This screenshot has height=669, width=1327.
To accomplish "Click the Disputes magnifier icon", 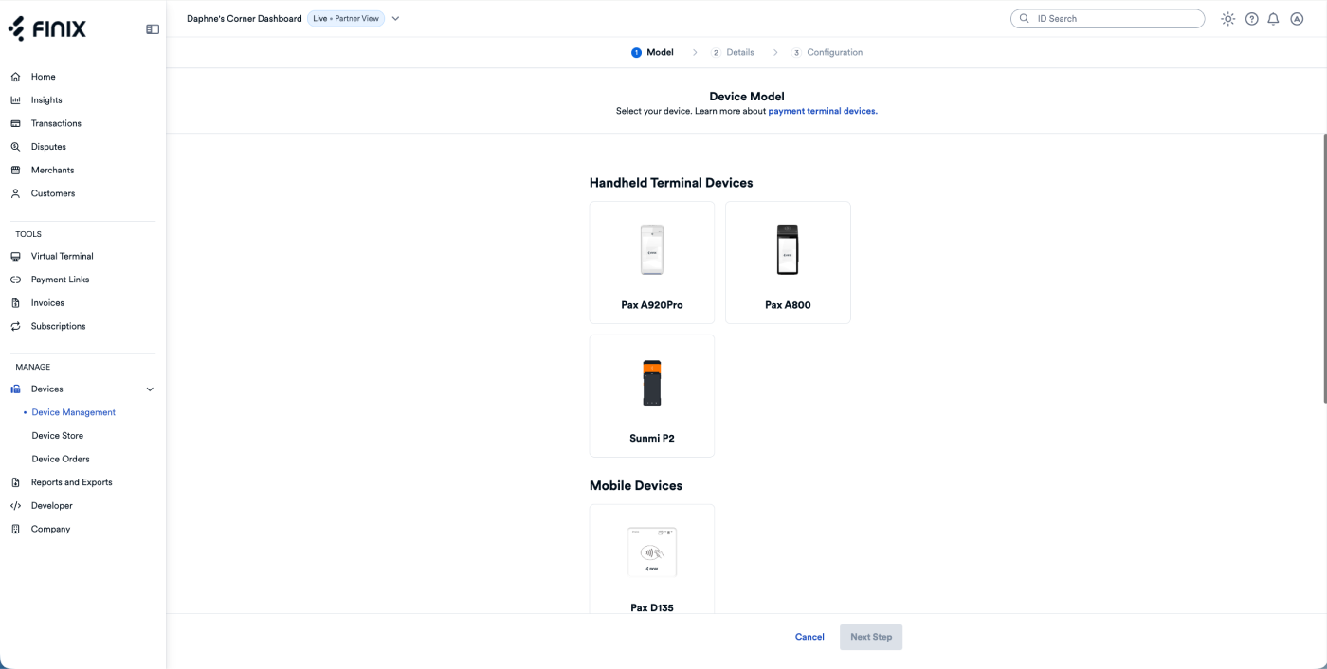I will pos(15,147).
